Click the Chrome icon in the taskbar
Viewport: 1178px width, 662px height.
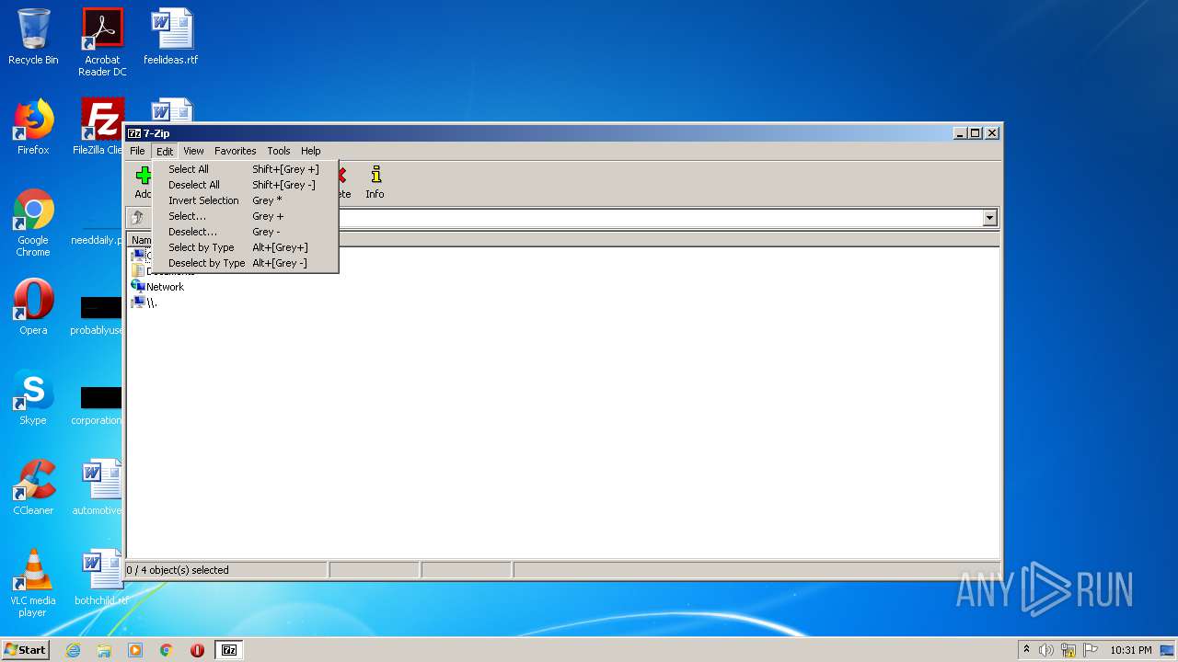coord(167,650)
